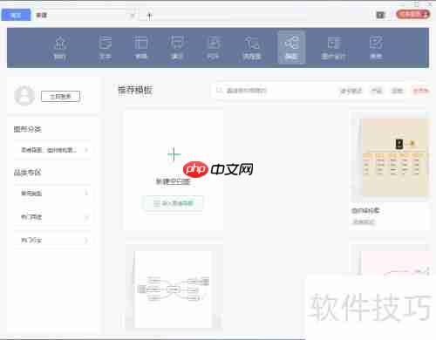
Task: Expand chevron of first row under 品类专区
Action: pos(86,194)
